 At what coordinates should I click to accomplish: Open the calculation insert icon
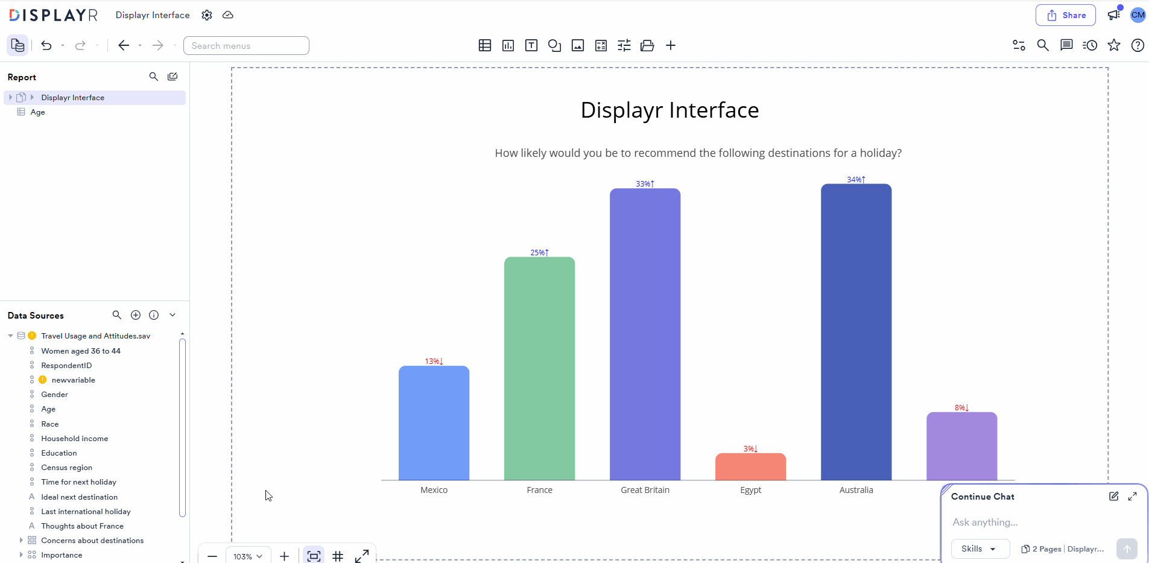(601, 45)
